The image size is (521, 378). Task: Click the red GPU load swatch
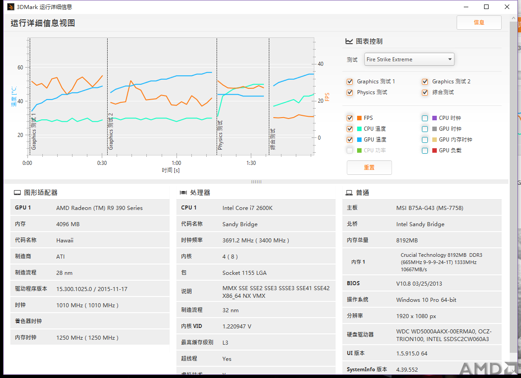click(x=434, y=150)
